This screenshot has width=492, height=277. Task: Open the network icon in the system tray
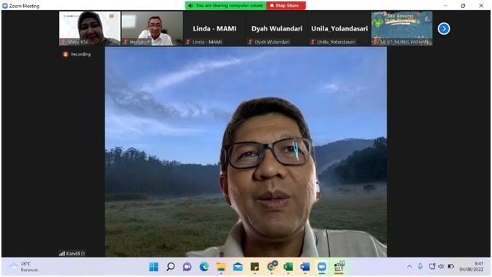(x=432, y=266)
